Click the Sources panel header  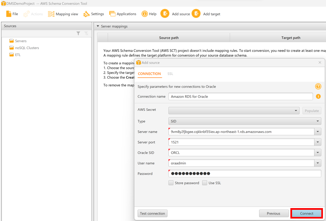point(47,26)
